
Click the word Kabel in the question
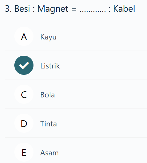(x=124, y=9)
